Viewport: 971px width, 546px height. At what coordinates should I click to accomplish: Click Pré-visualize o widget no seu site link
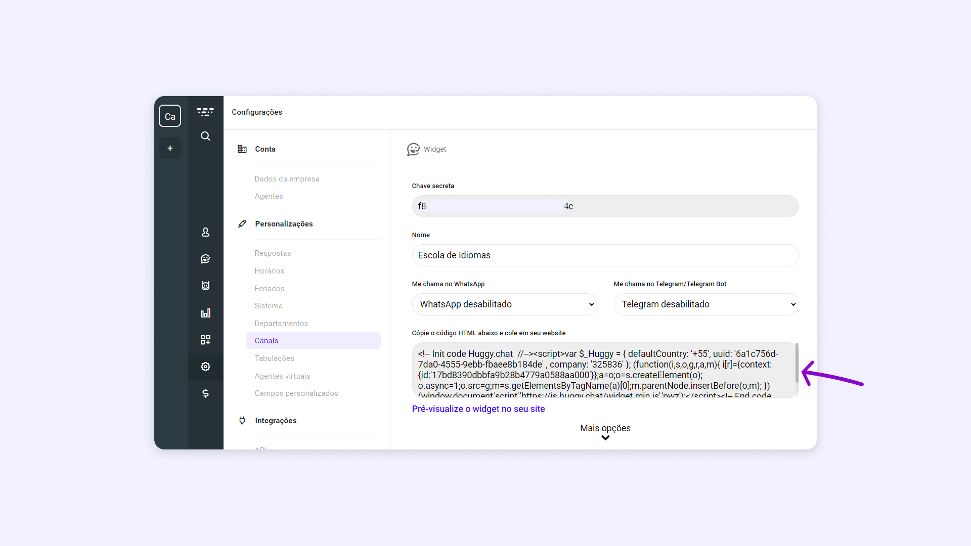[x=478, y=409]
